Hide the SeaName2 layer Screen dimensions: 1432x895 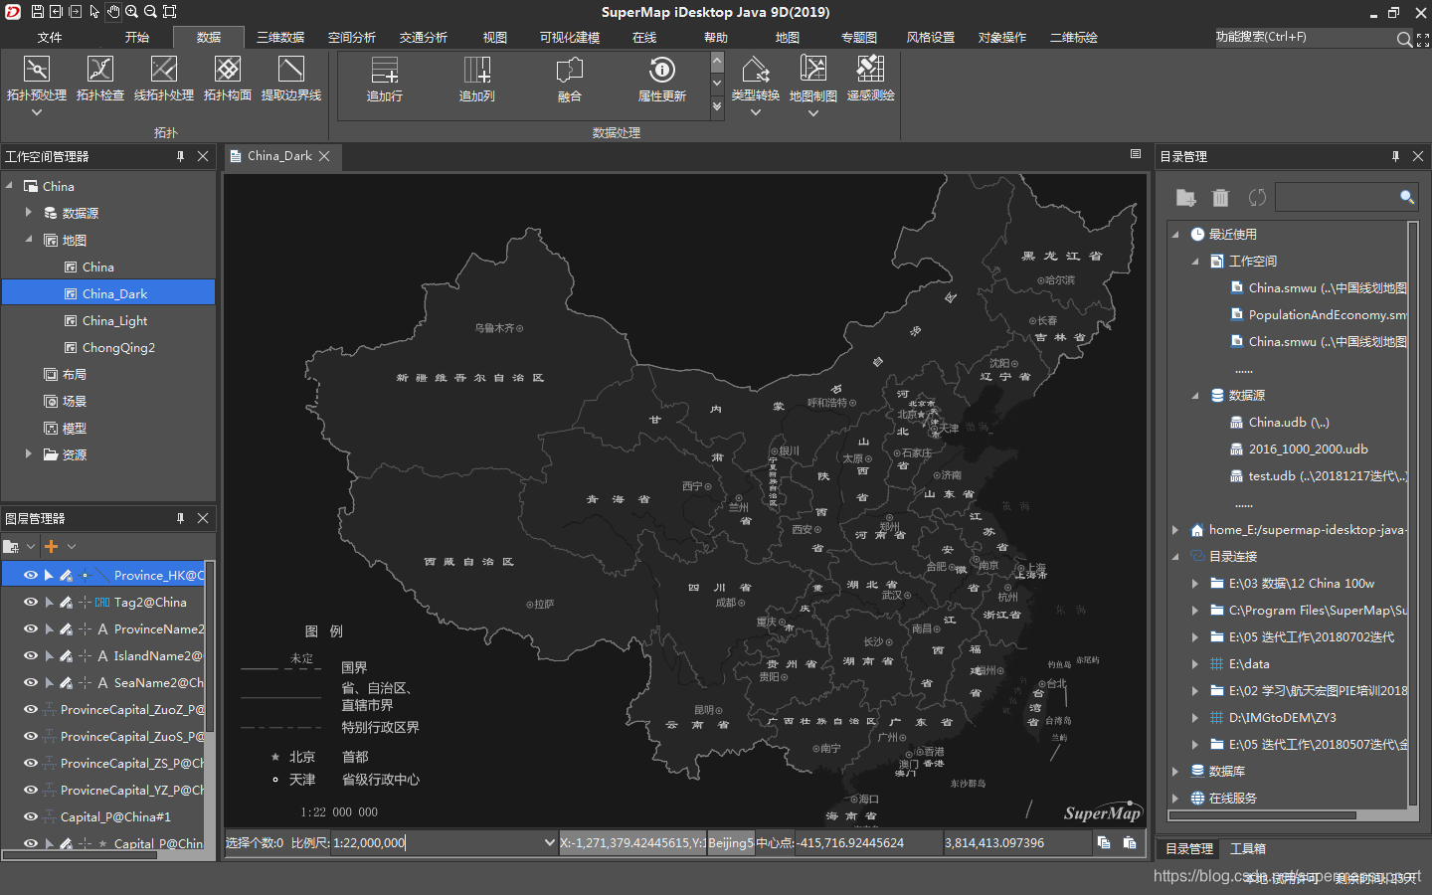coord(31,682)
